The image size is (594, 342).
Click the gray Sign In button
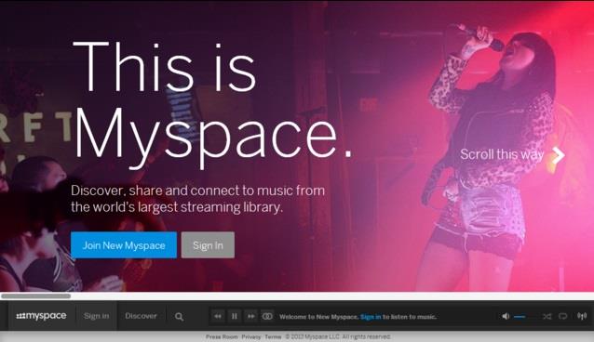pyautogui.click(x=208, y=245)
